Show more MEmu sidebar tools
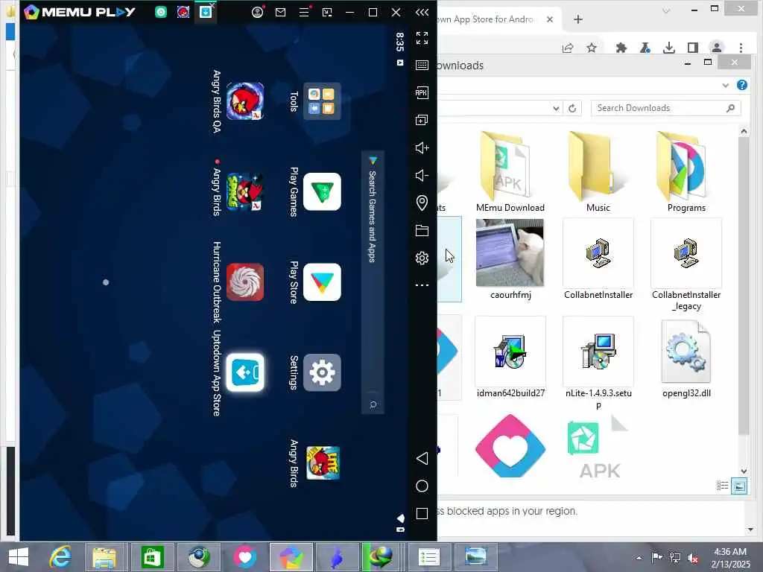This screenshot has width=763, height=572. click(422, 285)
